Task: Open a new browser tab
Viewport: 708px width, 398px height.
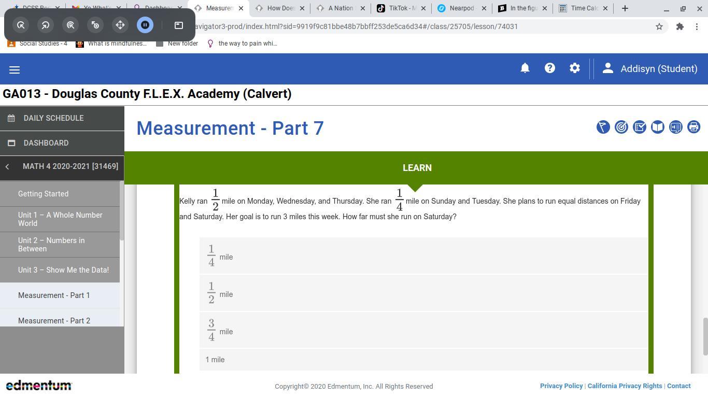Action: click(625, 8)
